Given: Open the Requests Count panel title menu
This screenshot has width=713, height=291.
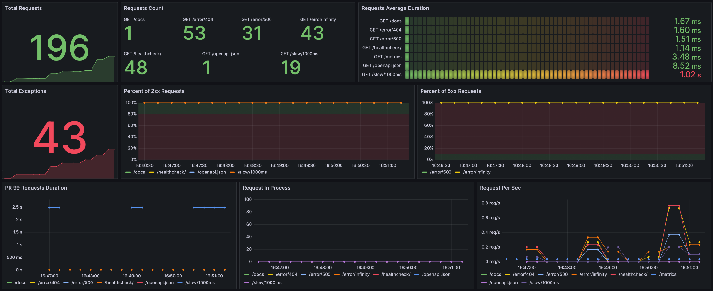Looking at the screenshot, I should tap(143, 8).
